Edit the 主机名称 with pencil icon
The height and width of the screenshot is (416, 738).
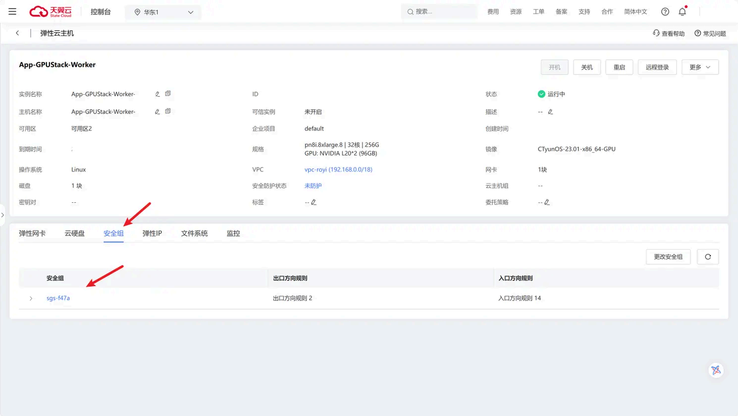point(158,112)
